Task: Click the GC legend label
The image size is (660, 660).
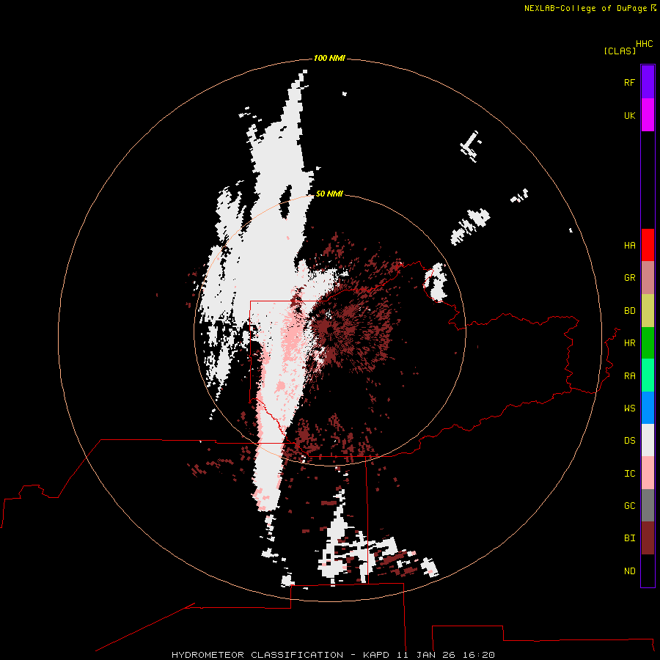Action: pyautogui.click(x=629, y=506)
